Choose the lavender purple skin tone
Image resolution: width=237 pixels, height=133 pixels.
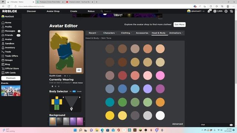click(x=147, y=89)
